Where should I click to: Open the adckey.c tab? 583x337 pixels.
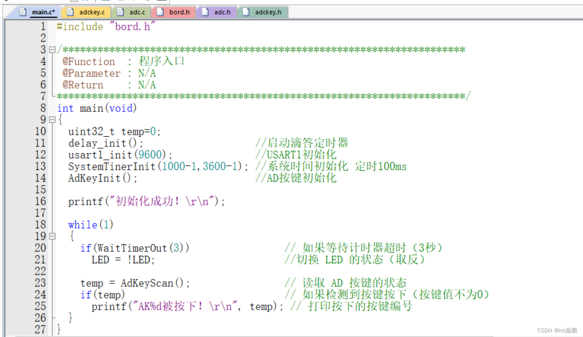click(86, 12)
